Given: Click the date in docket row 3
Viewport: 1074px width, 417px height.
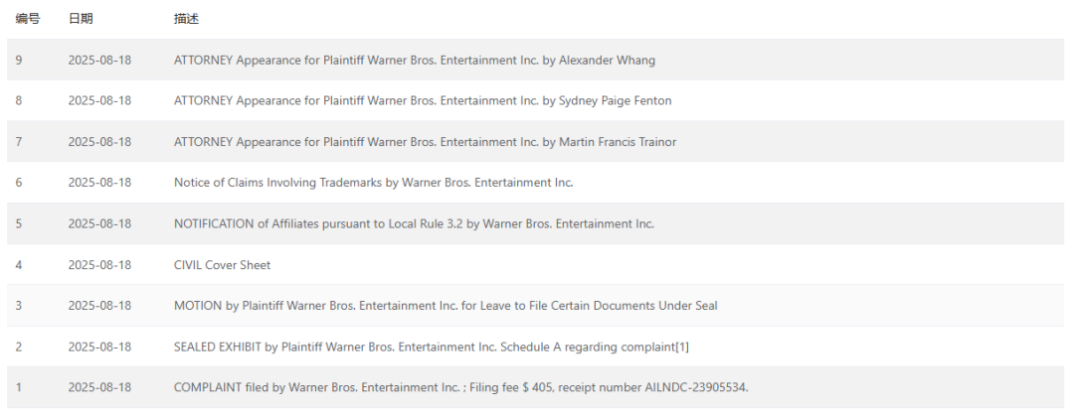Looking at the screenshot, I should pyautogui.click(x=99, y=306).
